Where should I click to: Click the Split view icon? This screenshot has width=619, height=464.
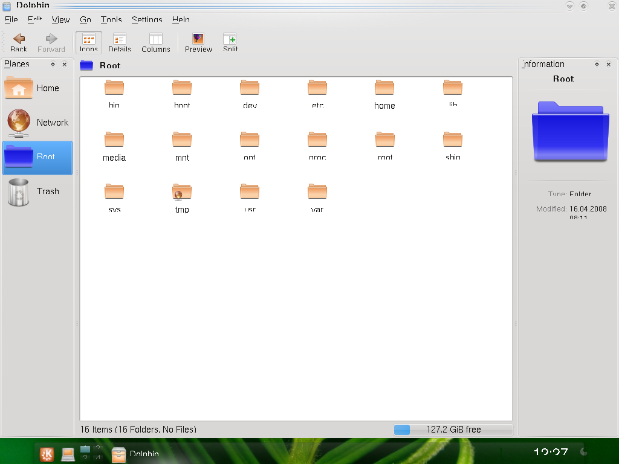pos(230,39)
